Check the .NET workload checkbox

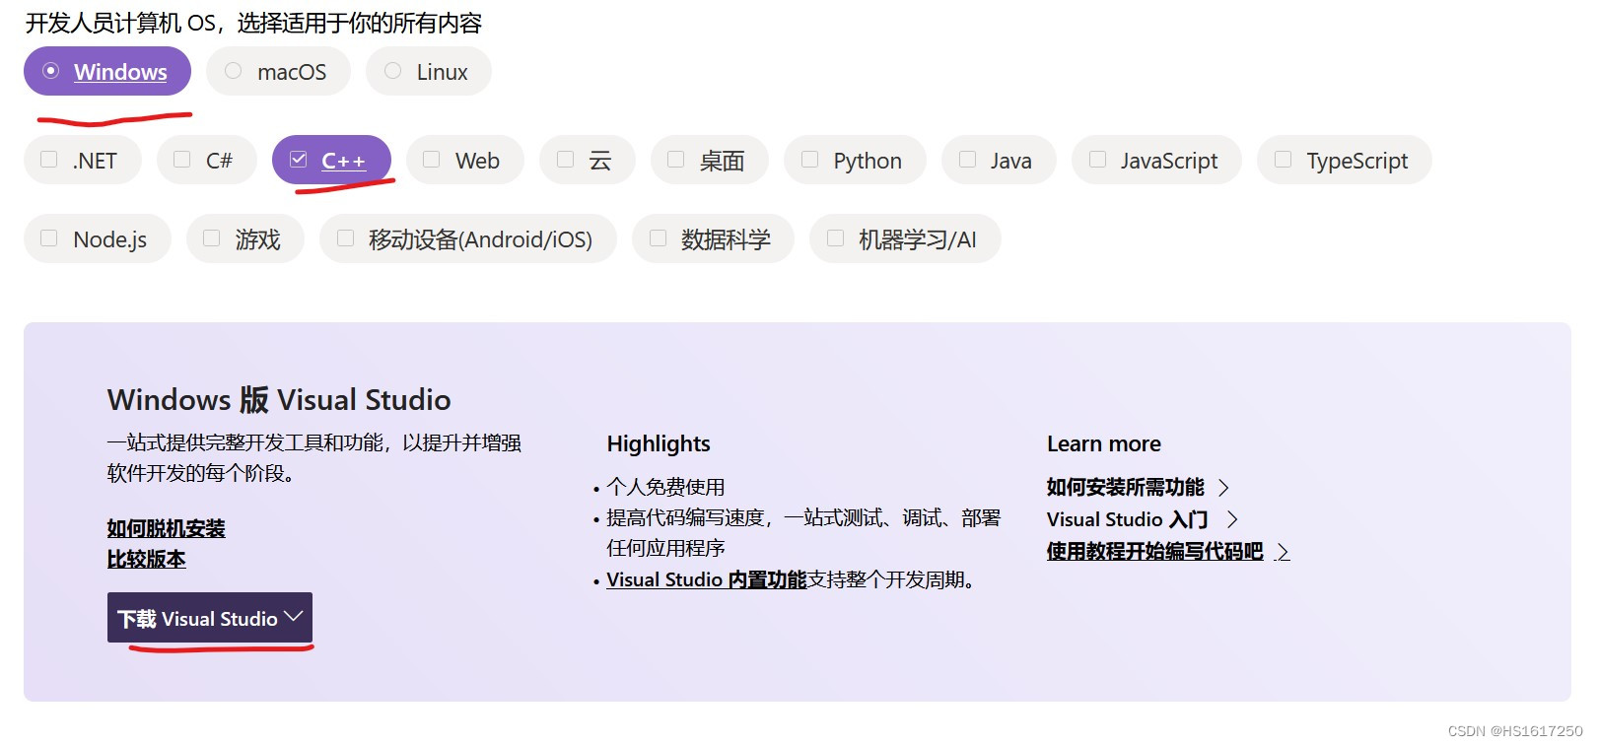48,160
